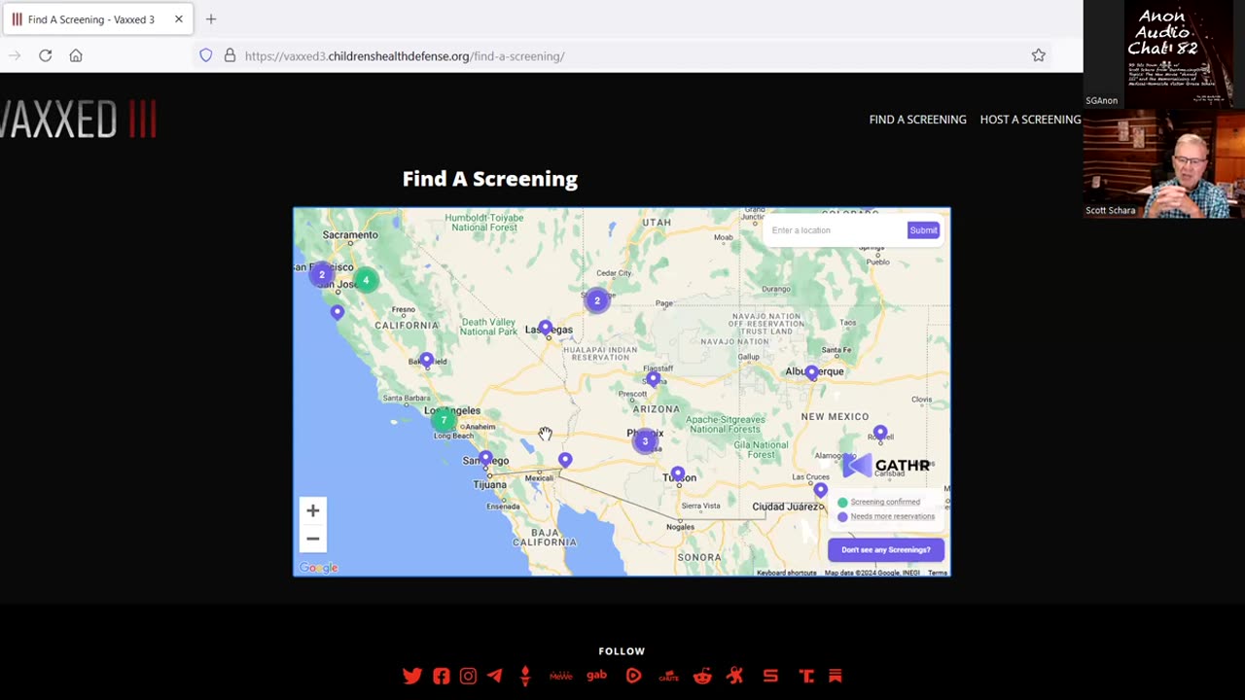The height and width of the screenshot is (700, 1245).
Task: Reload the browser page
Action: point(45,55)
